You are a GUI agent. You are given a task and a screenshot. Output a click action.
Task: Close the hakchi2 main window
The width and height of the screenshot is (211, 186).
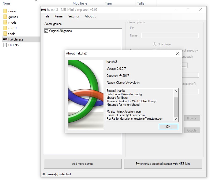pyautogui.click(x=200, y=10)
